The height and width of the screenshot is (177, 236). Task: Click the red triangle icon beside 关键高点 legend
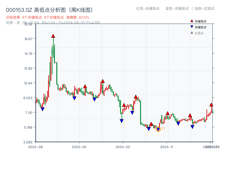[x=191, y=21]
